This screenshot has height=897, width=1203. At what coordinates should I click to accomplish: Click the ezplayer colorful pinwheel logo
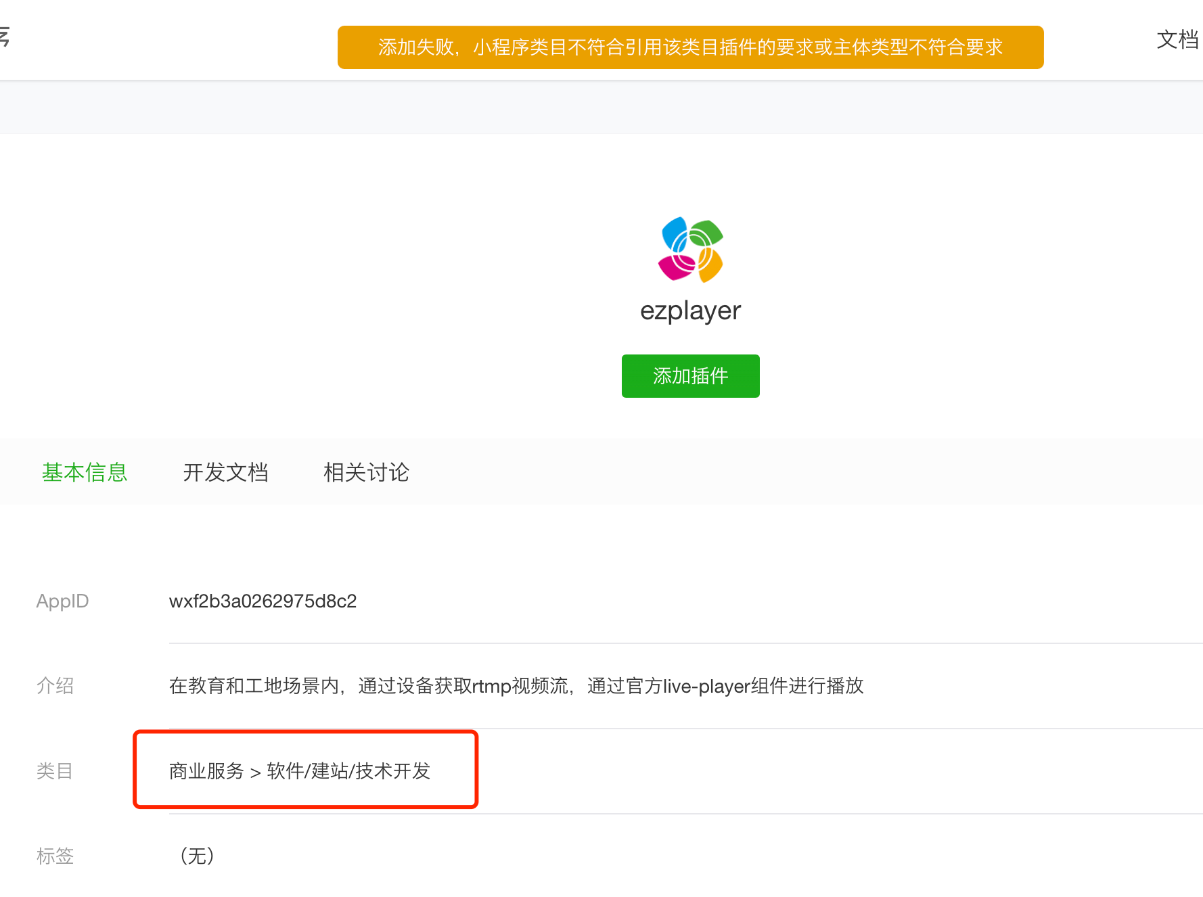point(690,249)
